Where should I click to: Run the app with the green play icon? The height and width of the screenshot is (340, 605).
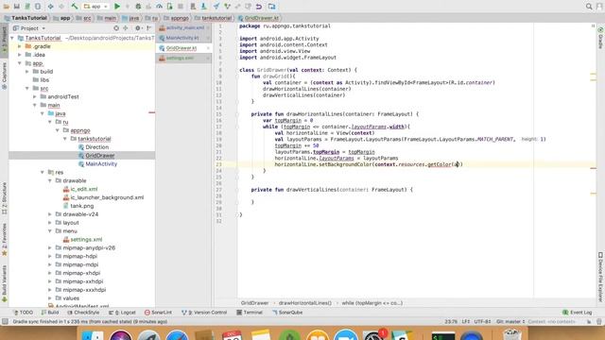[x=117, y=7]
